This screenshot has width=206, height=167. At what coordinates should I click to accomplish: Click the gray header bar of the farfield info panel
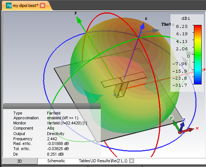52,106
